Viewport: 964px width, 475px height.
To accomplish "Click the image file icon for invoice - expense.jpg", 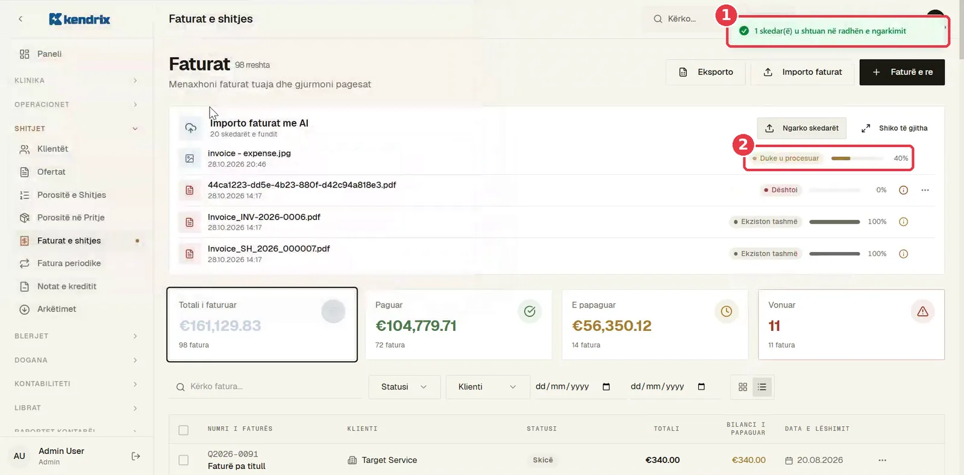I will click(190, 159).
